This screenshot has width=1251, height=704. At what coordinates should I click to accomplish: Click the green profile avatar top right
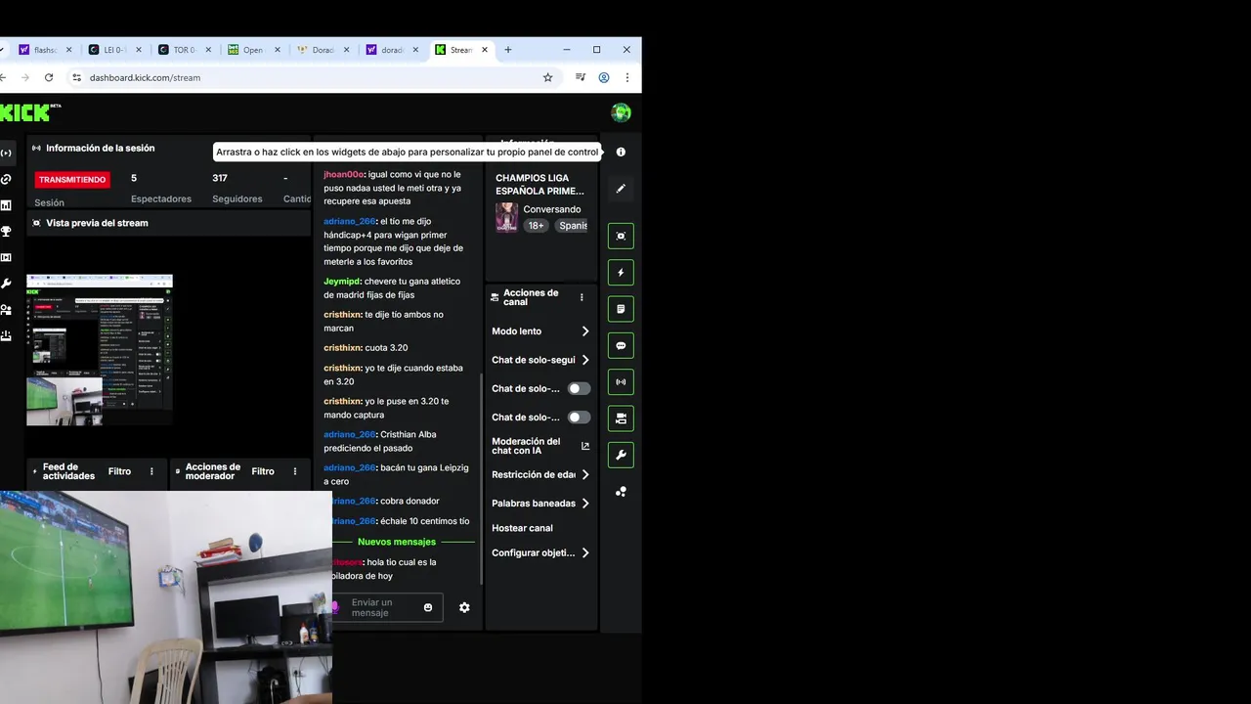pos(621,112)
